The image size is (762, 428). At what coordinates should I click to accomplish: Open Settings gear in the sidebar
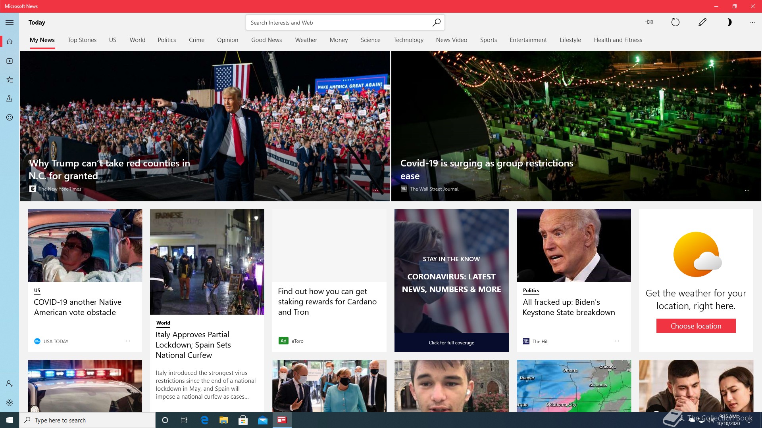[10, 403]
